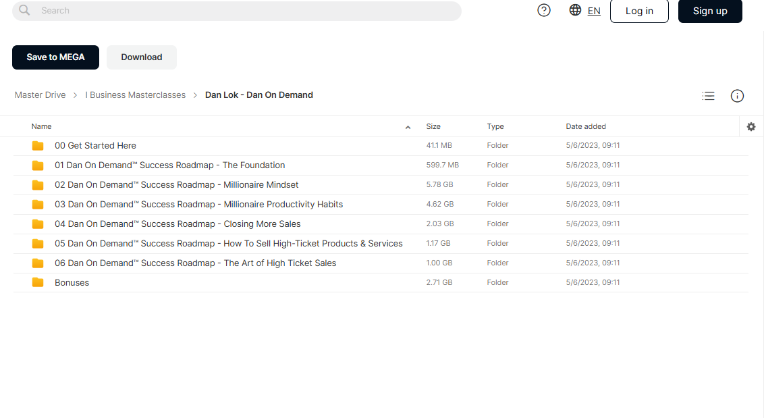This screenshot has width=764, height=418.
Task: Sort by the Date added column header
Action: click(586, 126)
